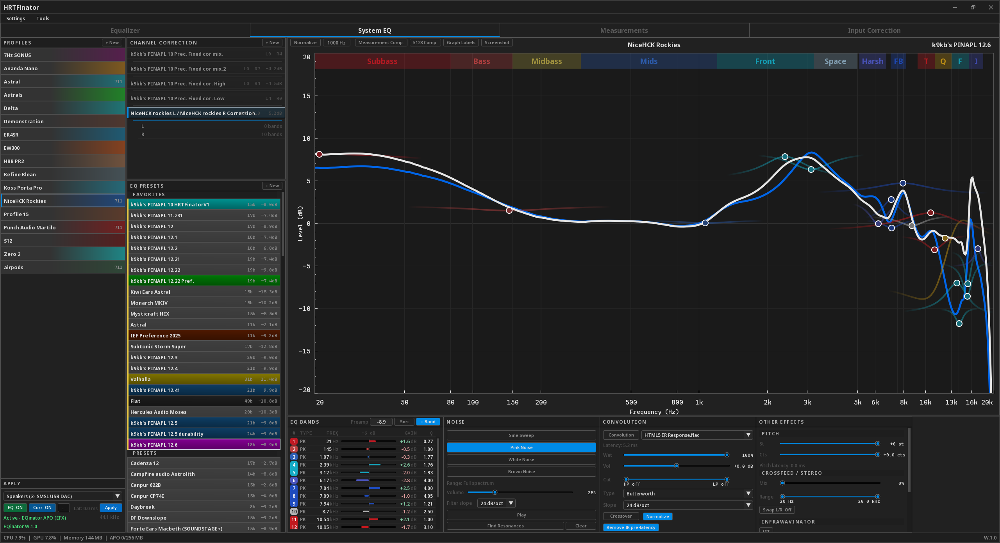Toggle EQ: ON switch
Viewport: 1000px width, 543px height.
coord(15,508)
